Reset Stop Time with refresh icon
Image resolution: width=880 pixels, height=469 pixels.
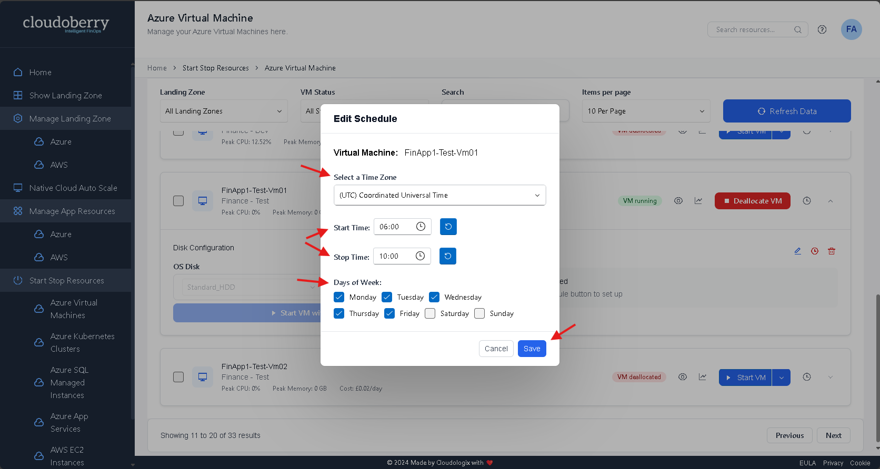448,256
